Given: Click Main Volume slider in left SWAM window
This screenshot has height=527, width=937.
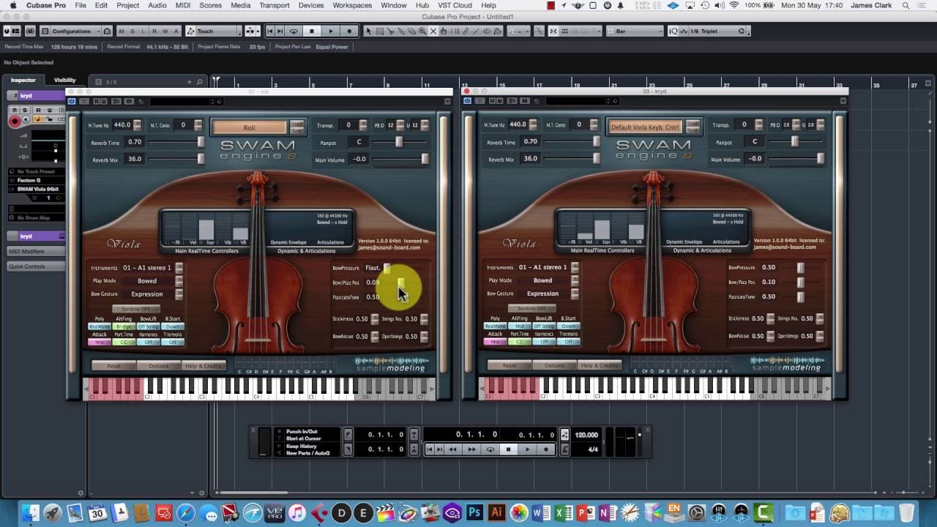Looking at the screenshot, I should tap(400, 159).
